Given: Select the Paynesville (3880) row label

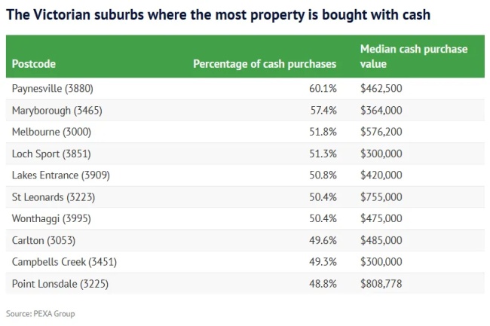Looking at the screenshot, I should click(53, 88).
